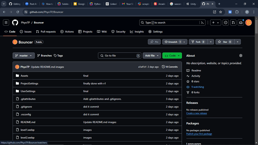Open the About section gear settings icon
258x145 pixels.
click(x=241, y=56)
